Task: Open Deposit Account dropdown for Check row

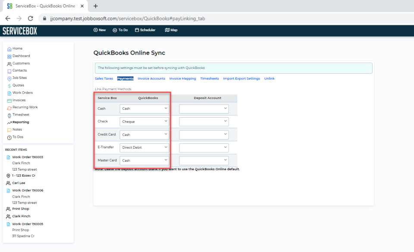Action: pyautogui.click(x=204, y=121)
